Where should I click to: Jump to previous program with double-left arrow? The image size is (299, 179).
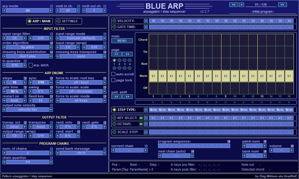click(x=233, y=4)
